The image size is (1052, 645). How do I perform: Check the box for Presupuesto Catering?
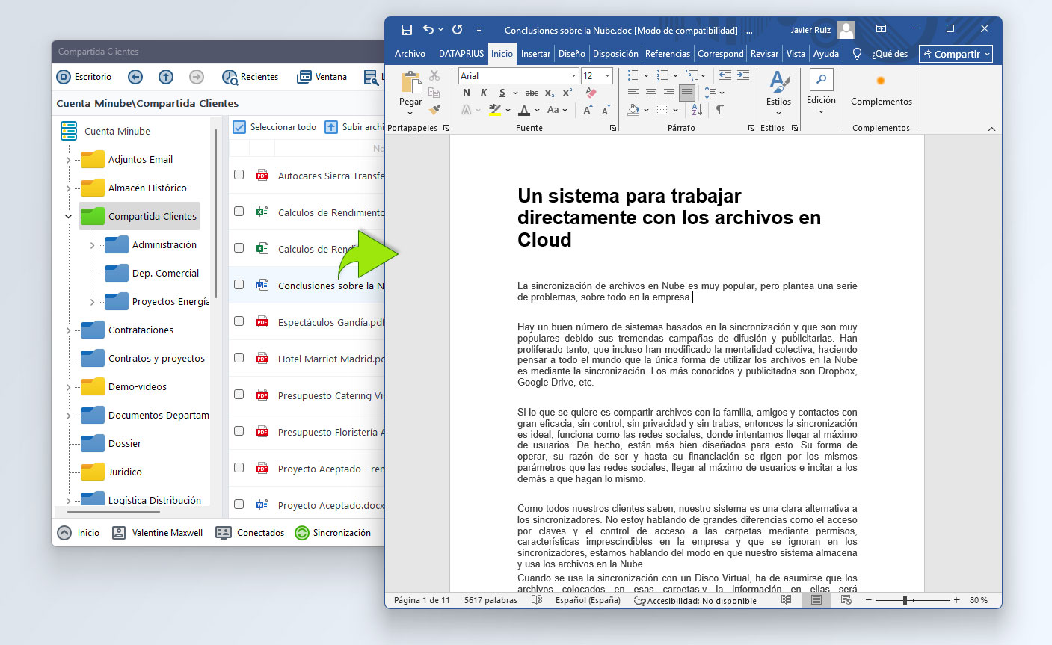pos(239,394)
